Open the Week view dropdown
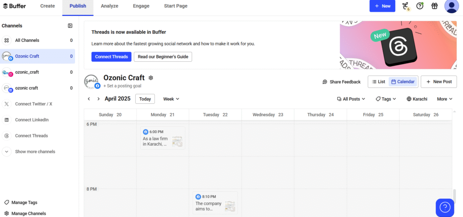463x217 pixels. click(x=171, y=99)
